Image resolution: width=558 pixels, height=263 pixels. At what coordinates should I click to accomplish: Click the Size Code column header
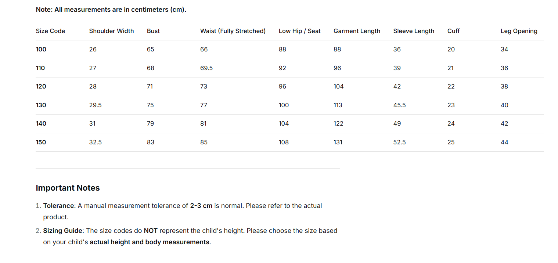pyautogui.click(x=50, y=31)
